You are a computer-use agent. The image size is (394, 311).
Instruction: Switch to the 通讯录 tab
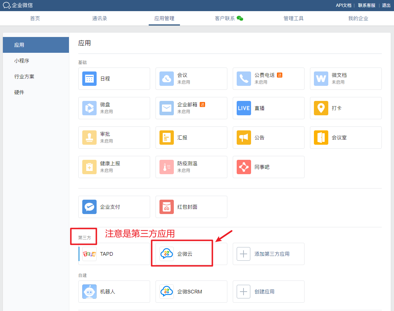click(x=99, y=18)
